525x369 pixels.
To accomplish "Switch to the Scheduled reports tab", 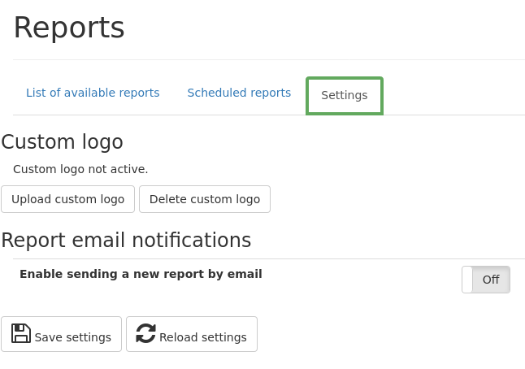I will pos(239,93).
